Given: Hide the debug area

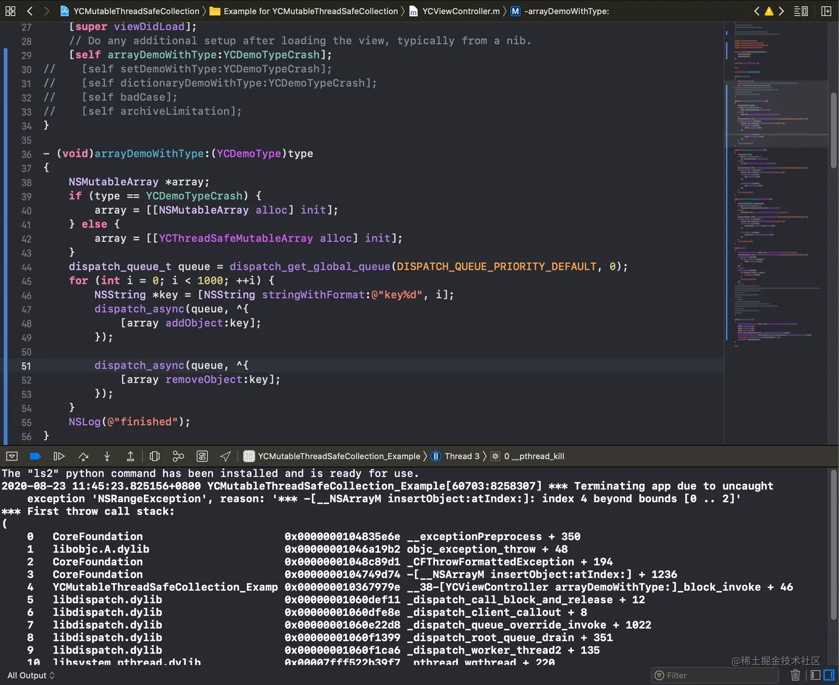Looking at the screenshot, I should 12,456.
